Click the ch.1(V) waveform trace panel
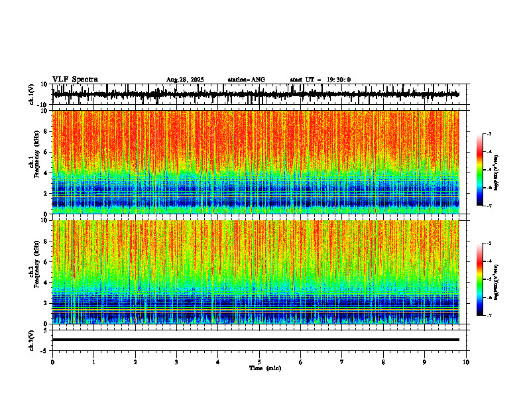Viewport: 525px width, 406px height. (x=261, y=94)
